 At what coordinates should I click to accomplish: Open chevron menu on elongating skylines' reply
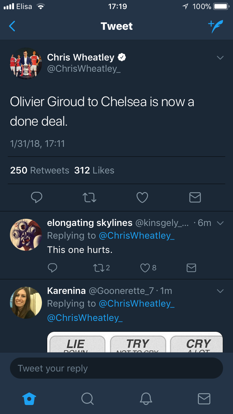220,223
